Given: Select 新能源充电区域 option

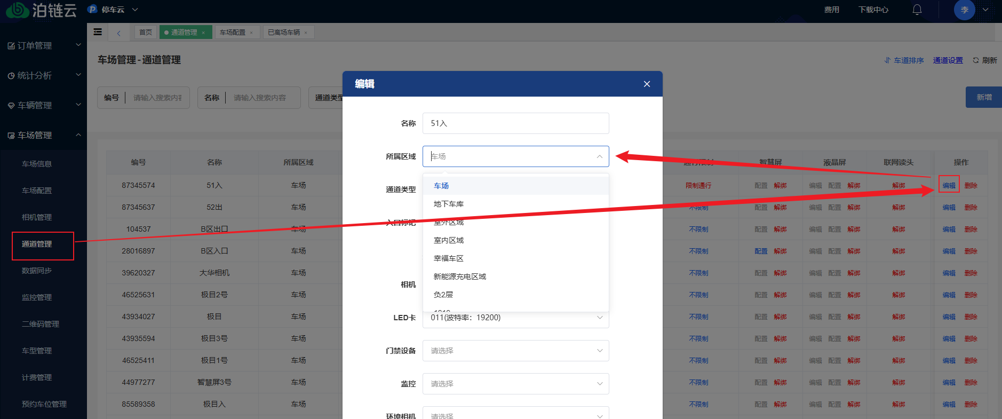Looking at the screenshot, I should point(515,276).
